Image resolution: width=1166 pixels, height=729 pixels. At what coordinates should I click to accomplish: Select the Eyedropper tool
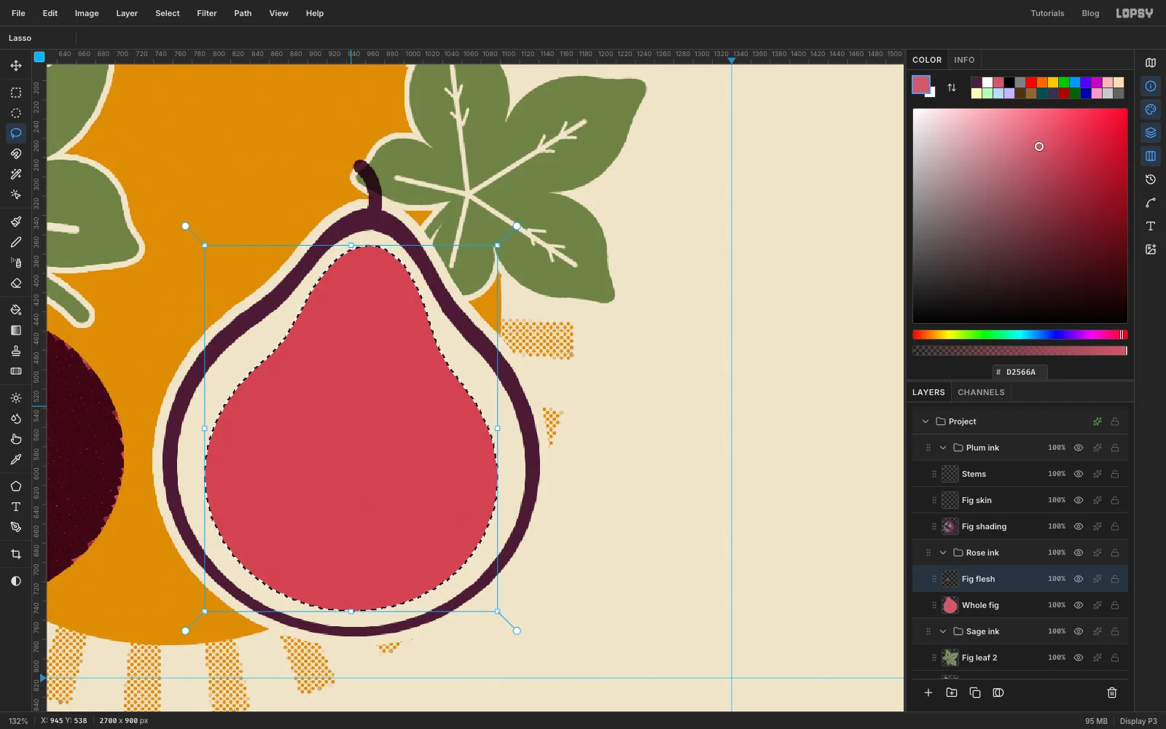[x=16, y=459]
